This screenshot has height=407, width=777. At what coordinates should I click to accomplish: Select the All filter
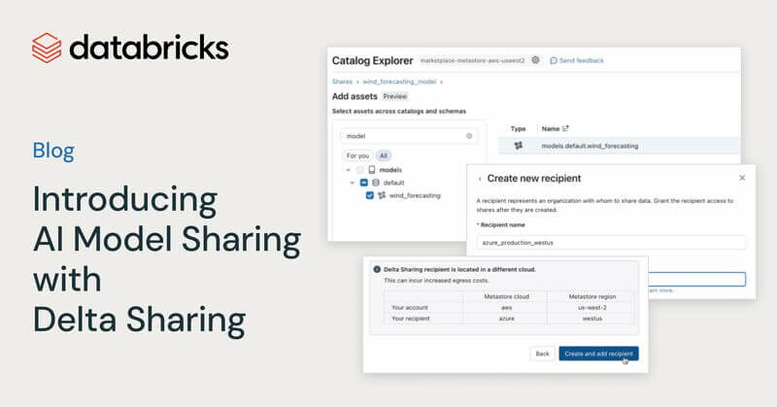pyautogui.click(x=383, y=155)
